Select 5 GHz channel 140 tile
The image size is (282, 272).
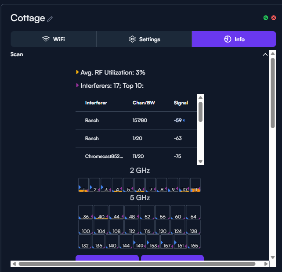click(112, 241)
